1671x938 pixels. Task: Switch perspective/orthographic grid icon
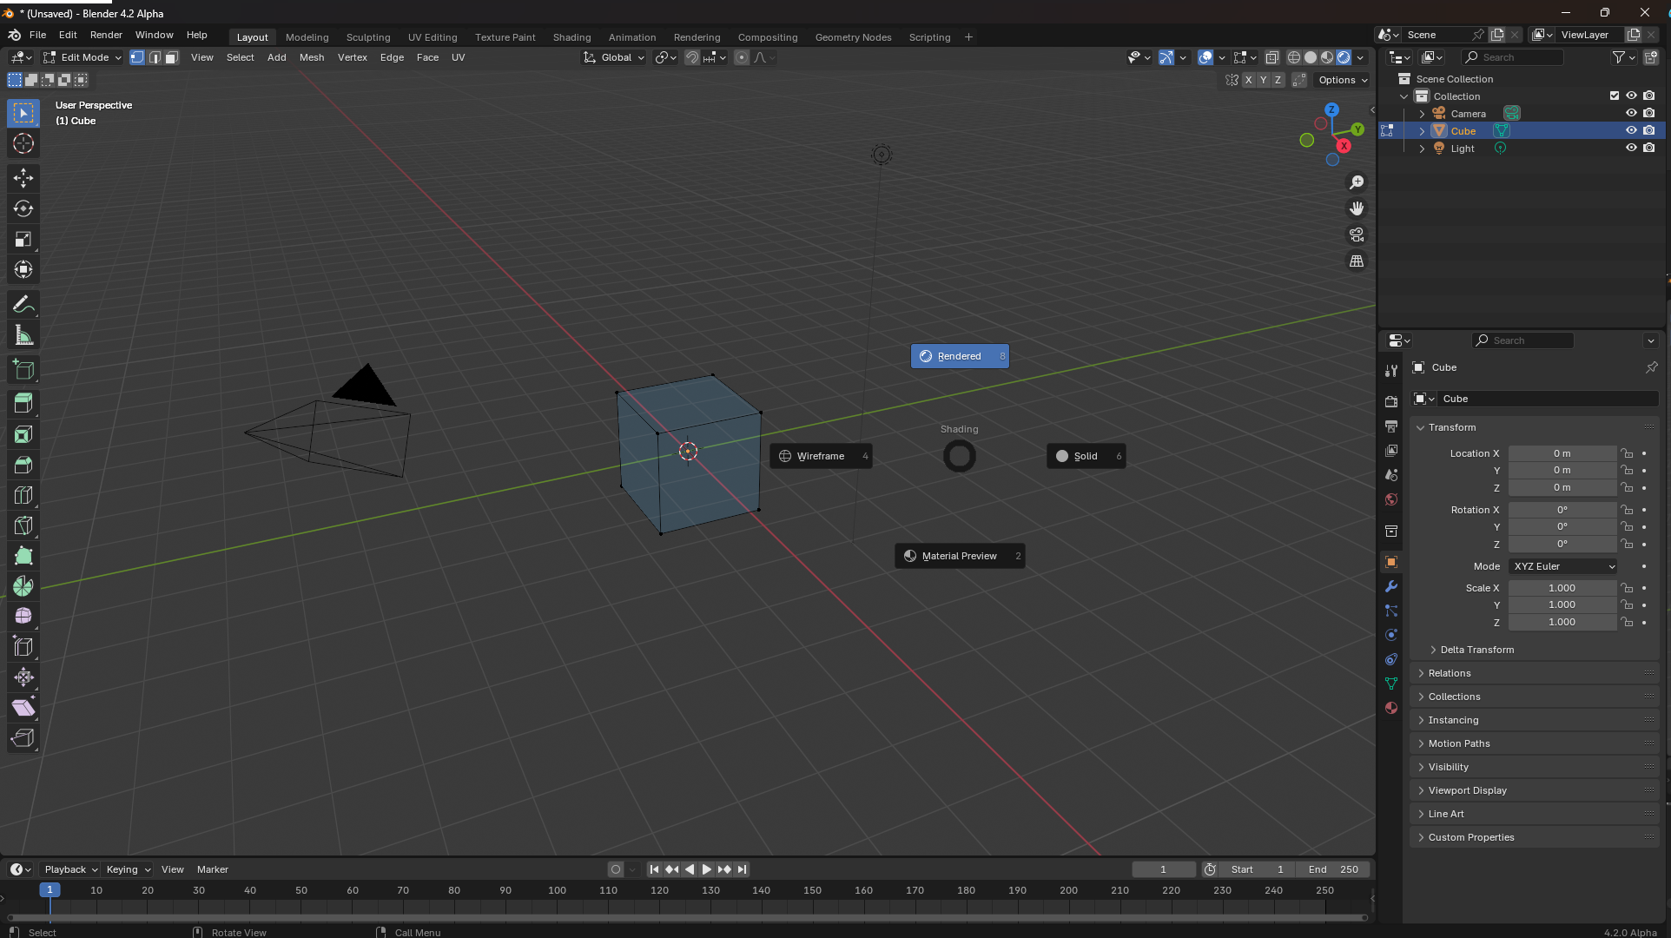click(x=1357, y=261)
